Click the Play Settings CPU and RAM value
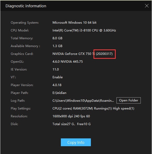This screenshot has width=152, height=154. (x=93, y=108)
